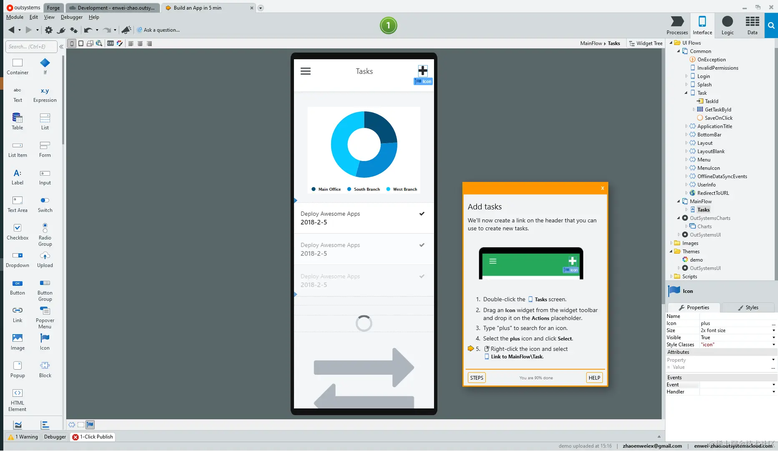Click the donut chart in preview

pyautogui.click(x=364, y=144)
